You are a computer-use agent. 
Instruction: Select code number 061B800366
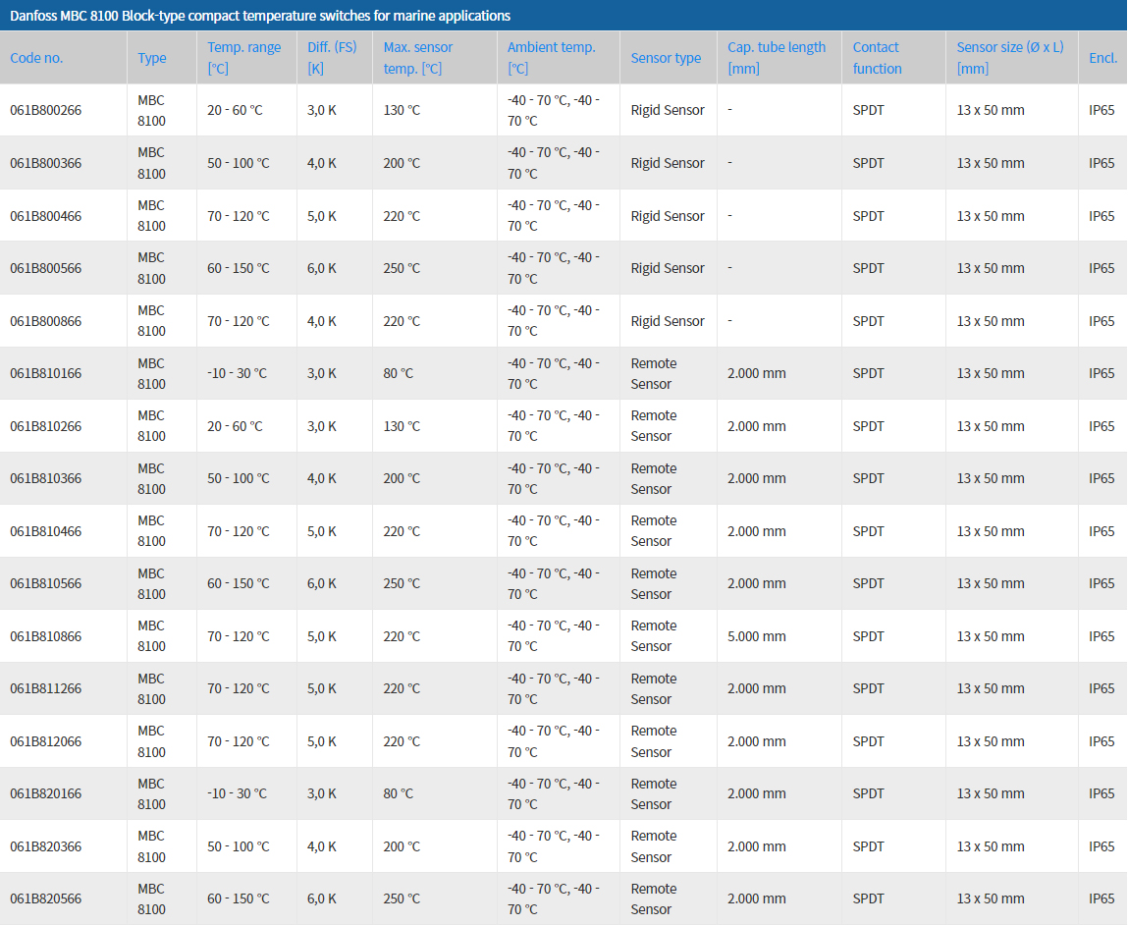[46, 163]
